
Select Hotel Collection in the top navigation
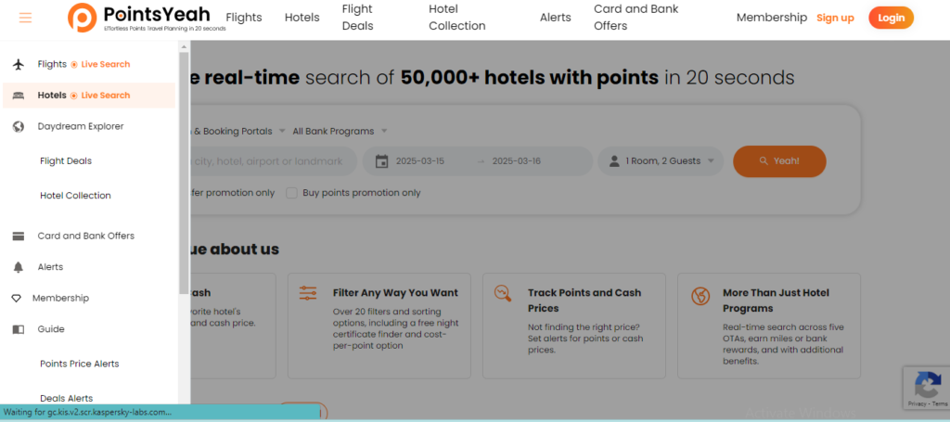click(x=457, y=18)
